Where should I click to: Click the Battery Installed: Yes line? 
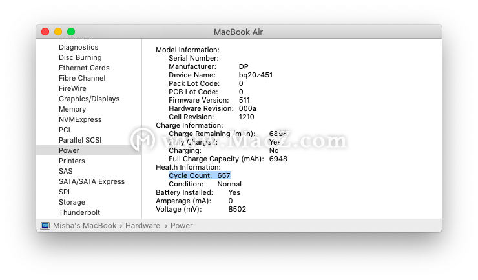click(198, 192)
